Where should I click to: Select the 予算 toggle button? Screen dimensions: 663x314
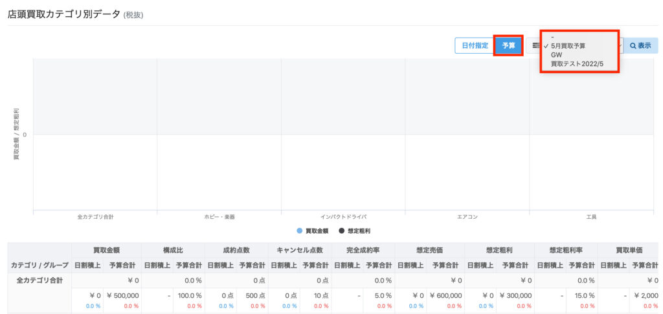(x=508, y=46)
